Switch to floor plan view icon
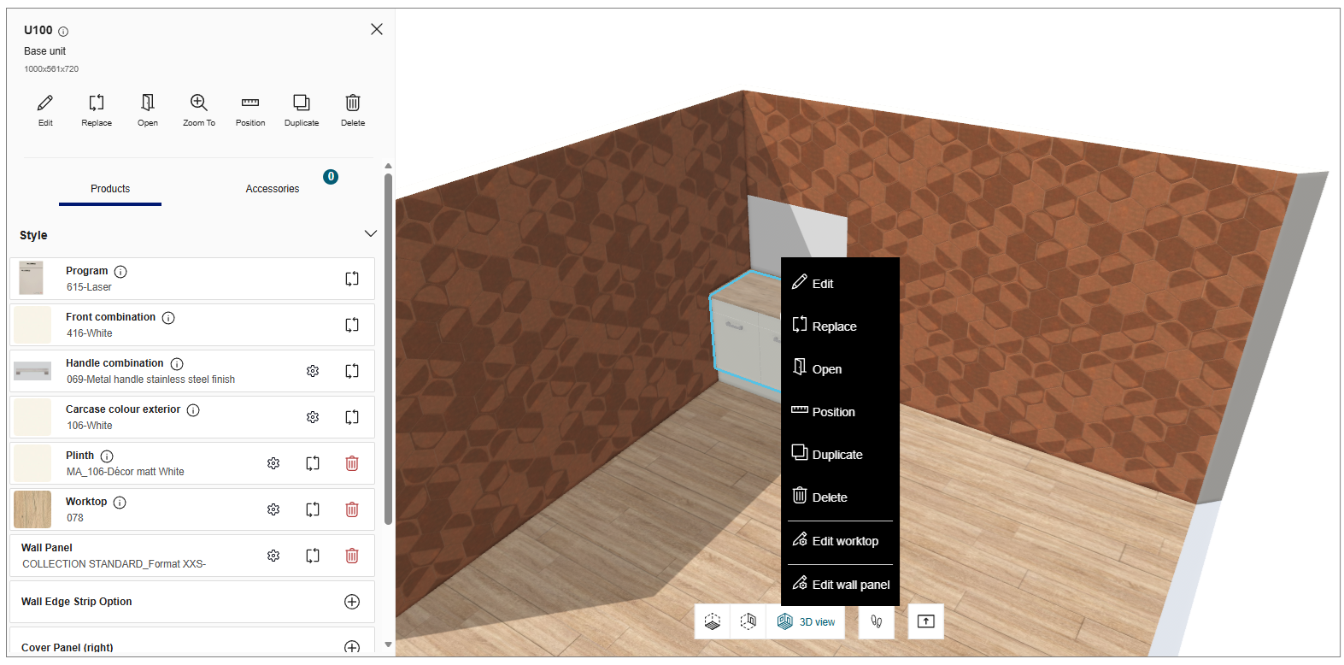1344x665 pixels. [x=713, y=621]
